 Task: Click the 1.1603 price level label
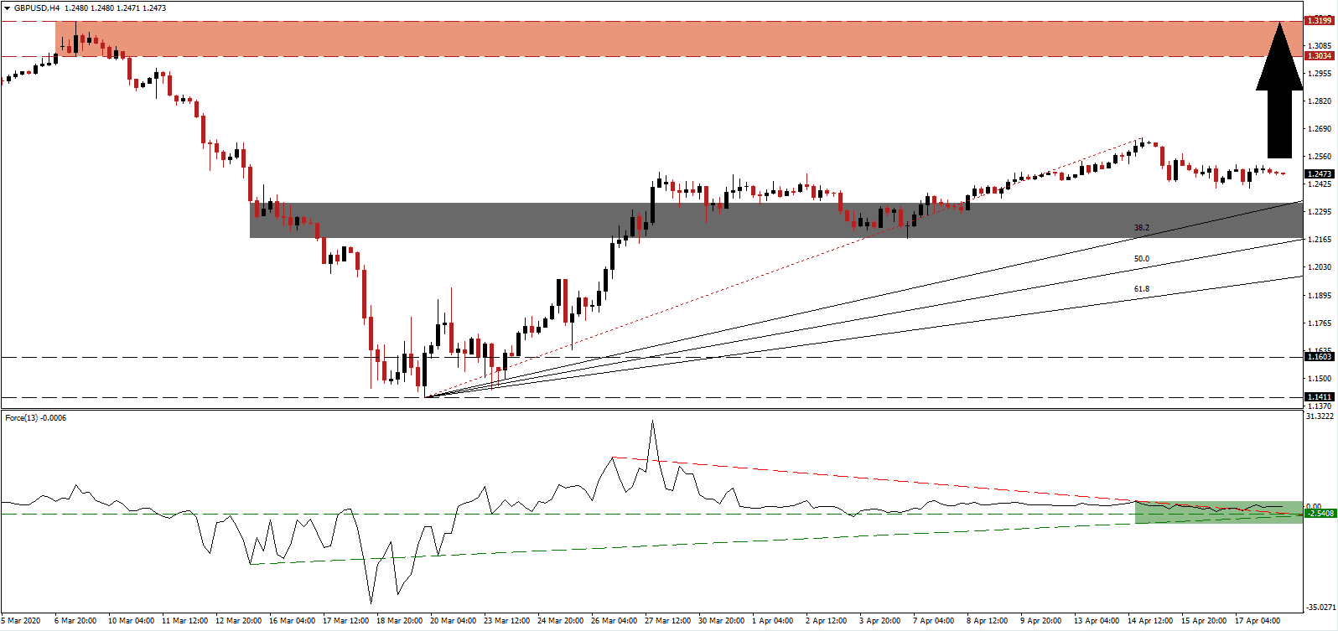(x=1320, y=357)
